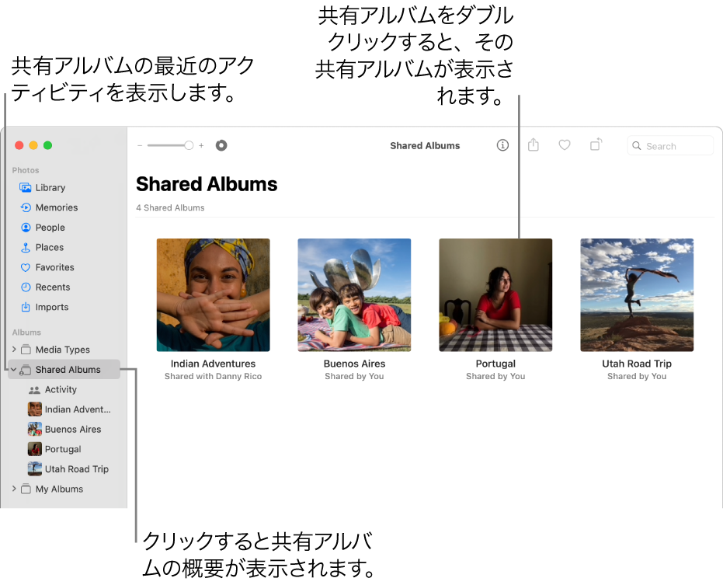Select Library in the Photos sidebar
This screenshot has height=585, width=723.
point(26,187)
